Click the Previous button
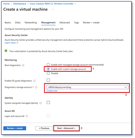 tap(44, 128)
